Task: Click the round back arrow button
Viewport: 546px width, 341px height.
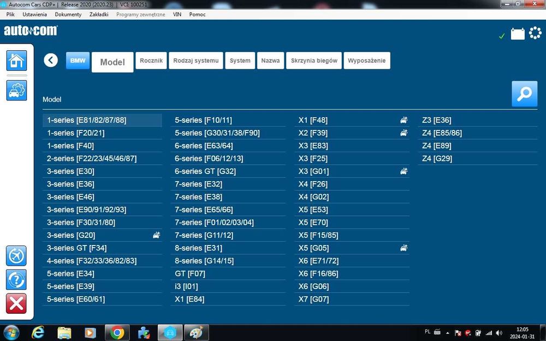Action: [51, 60]
